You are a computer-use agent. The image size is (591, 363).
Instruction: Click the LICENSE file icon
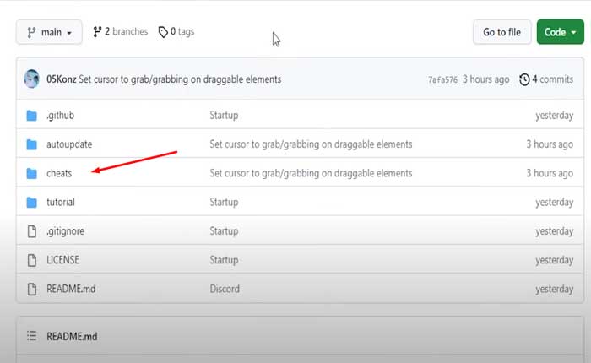(x=32, y=260)
